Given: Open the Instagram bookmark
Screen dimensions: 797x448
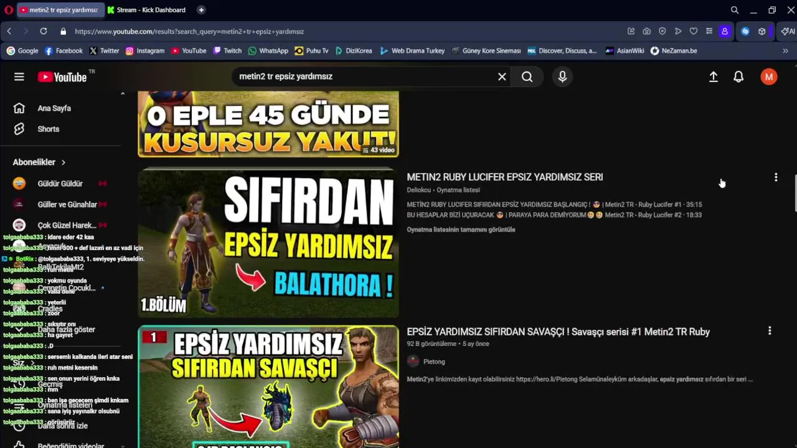Looking at the screenshot, I should (x=145, y=51).
